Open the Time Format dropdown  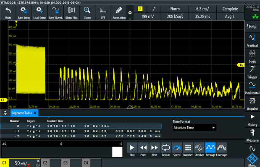(x=194, y=128)
